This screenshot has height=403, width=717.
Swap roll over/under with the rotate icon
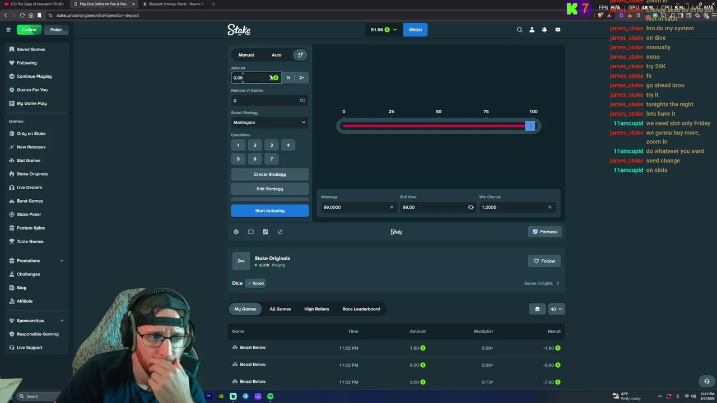click(471, 207)
